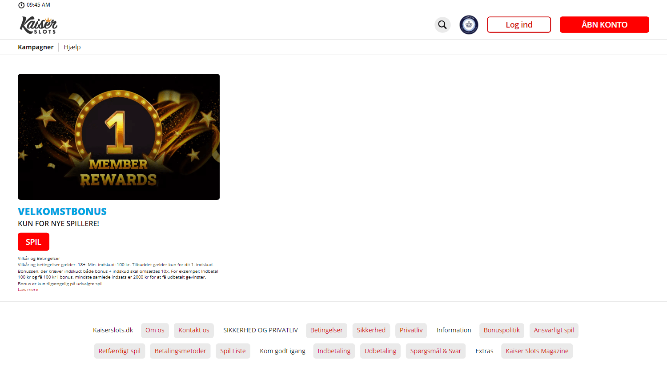
Task: Click the Kaiser Slots logo
Action: click(38, 25)
